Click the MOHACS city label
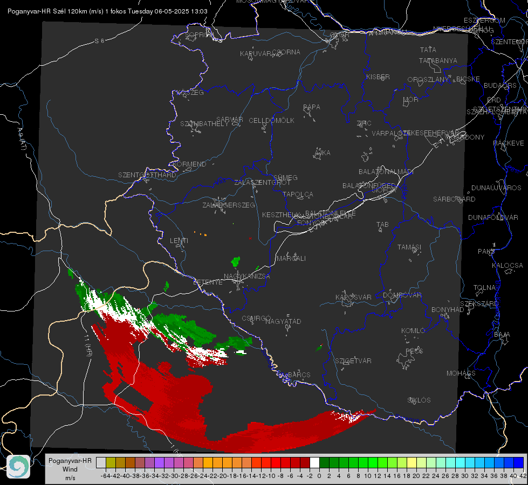Screen dimensions: 528x485 pyautogui.click(x=461, y=373)
